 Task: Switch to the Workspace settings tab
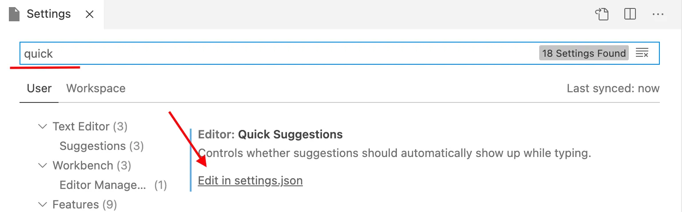point(96,88)
